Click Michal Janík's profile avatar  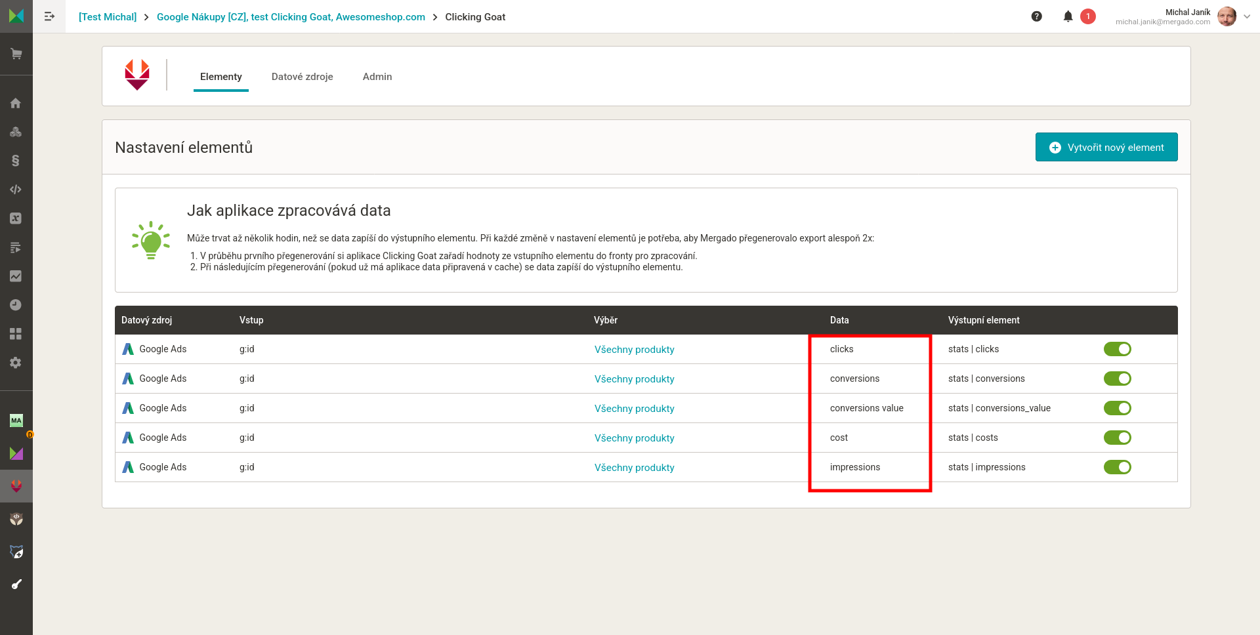[x=1227, y=16]
